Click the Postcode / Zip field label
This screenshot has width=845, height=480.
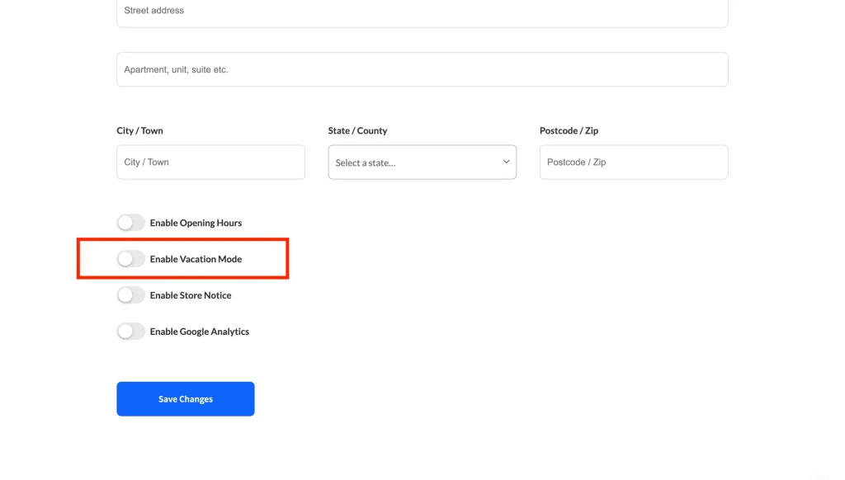coord(569,130)
